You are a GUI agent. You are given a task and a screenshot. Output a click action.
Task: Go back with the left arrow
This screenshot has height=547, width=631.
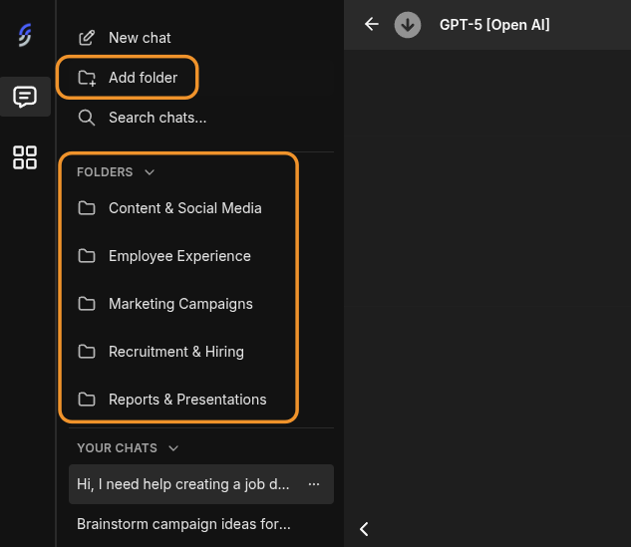pos(372,24)
